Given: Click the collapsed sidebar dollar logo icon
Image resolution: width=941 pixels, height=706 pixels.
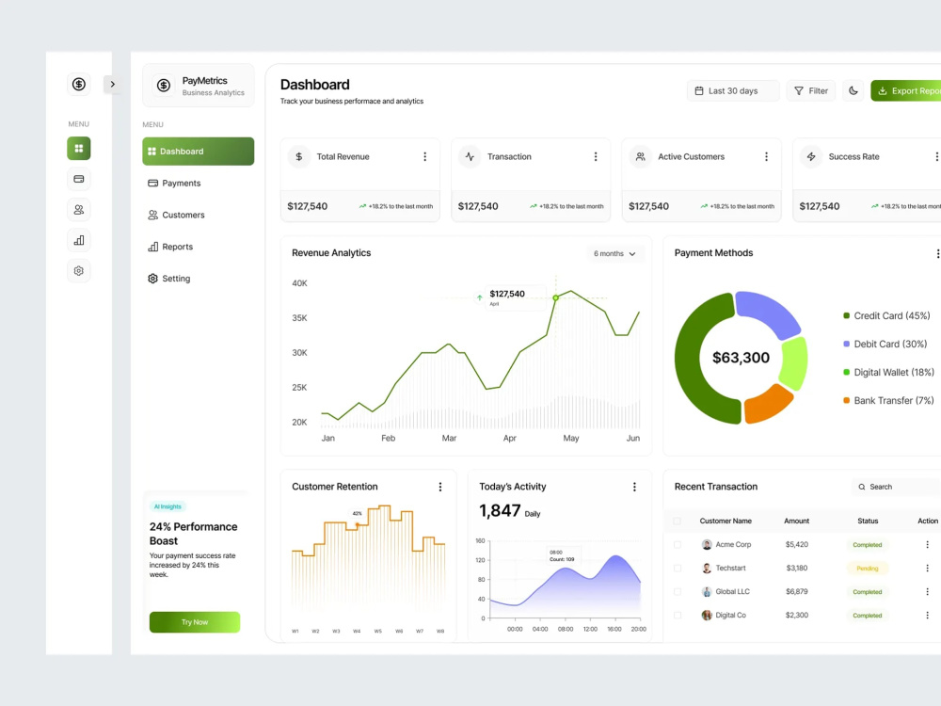Looking at the screenshot, I should pyautogui.click(x=79, y=84).
